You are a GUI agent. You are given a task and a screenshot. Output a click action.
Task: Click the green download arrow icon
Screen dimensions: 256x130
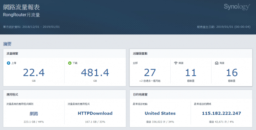click(x=70, y=63)
